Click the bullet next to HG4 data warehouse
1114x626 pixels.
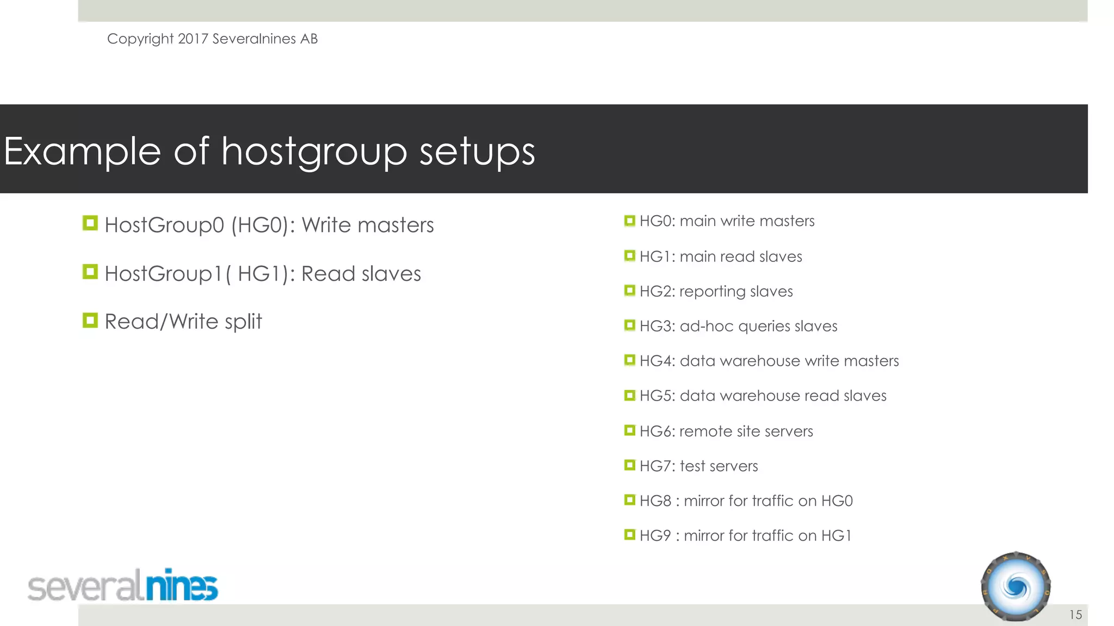[630, 360]
